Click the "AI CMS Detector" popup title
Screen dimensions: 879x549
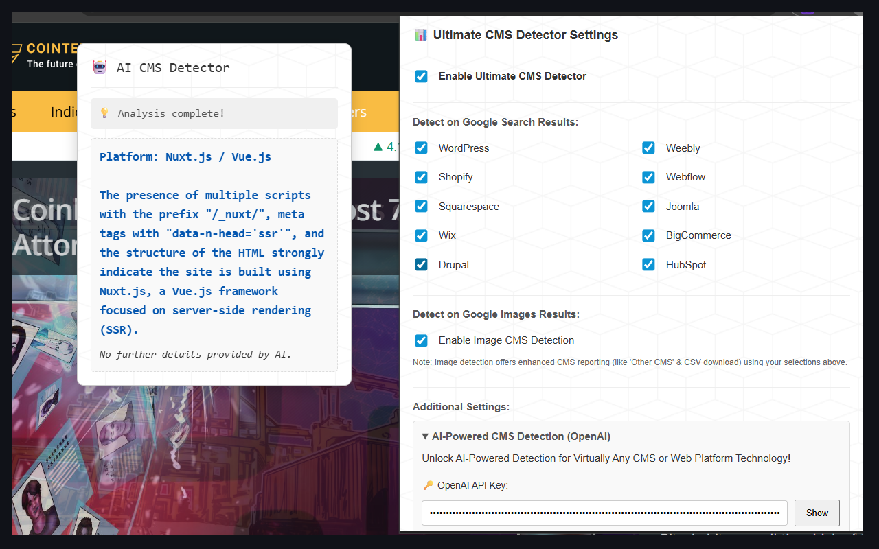coord(173,67)
